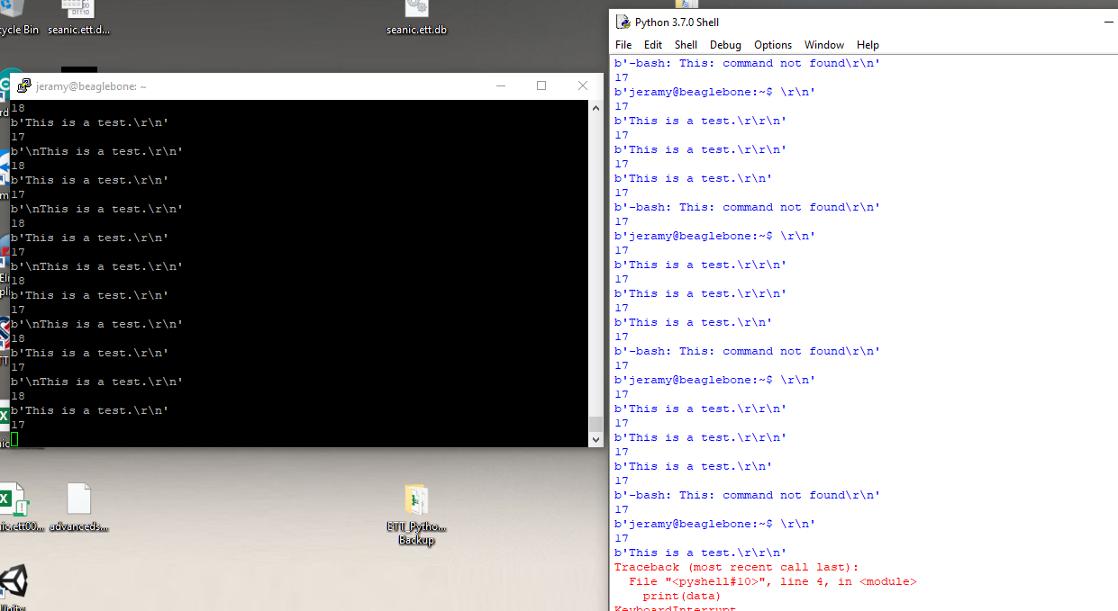Viewport: 1118px width, 611px height.
Task: Click the 'Python 3.7.0 Shell' title text
Action: click(677, 22)
